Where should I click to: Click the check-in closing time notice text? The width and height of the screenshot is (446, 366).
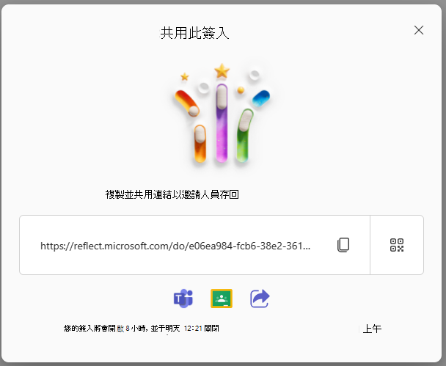point(142,329)
